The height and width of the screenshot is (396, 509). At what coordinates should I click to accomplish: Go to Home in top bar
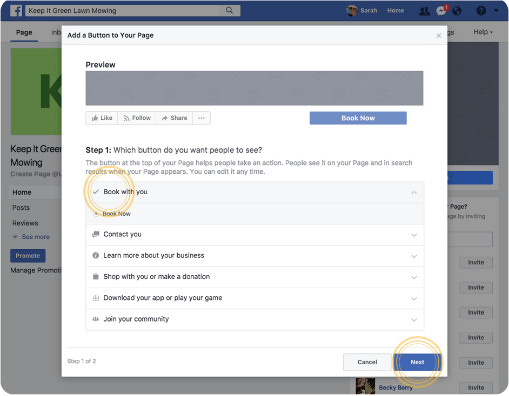point(396,11)
